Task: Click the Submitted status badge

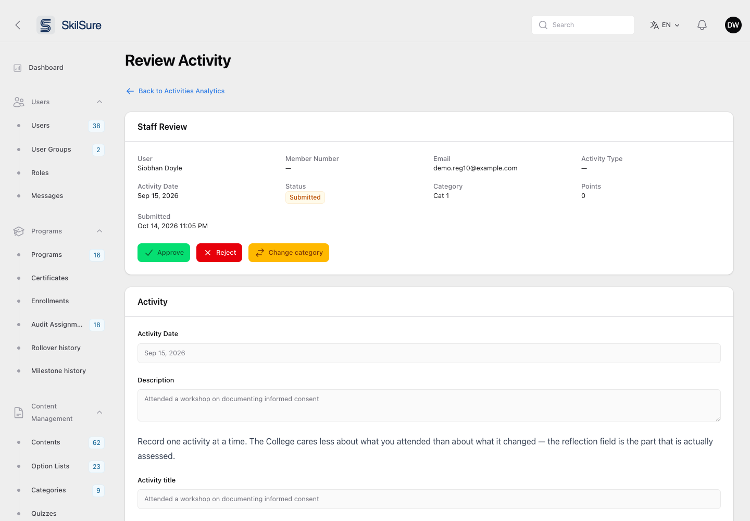Action: click(305, 197)
